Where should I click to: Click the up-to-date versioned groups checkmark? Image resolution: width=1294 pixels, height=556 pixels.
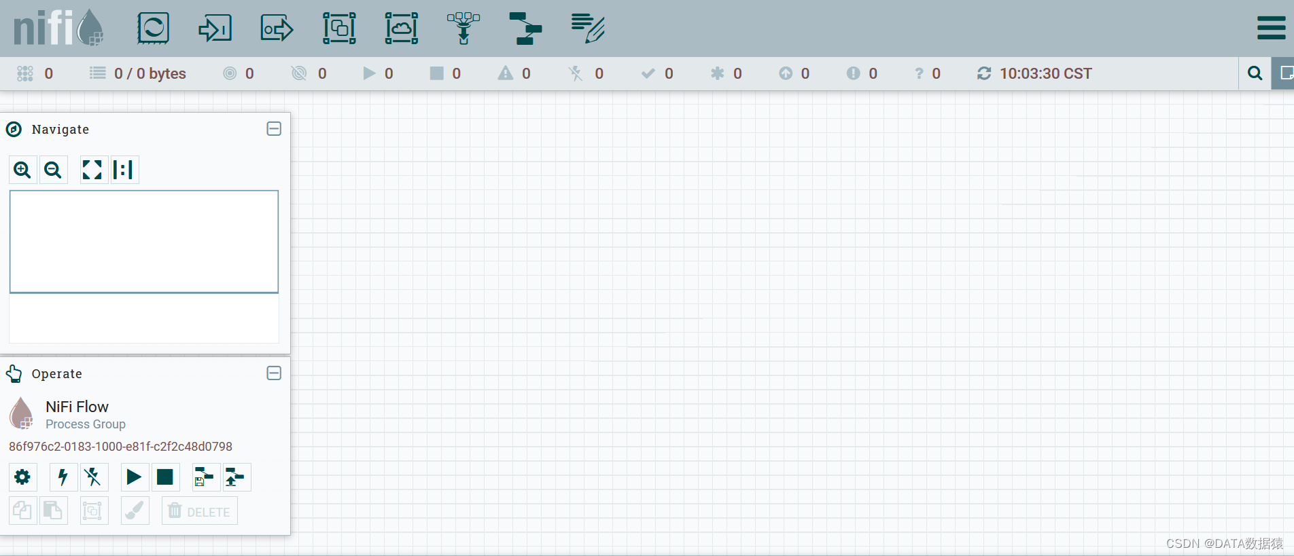point(648,73)
